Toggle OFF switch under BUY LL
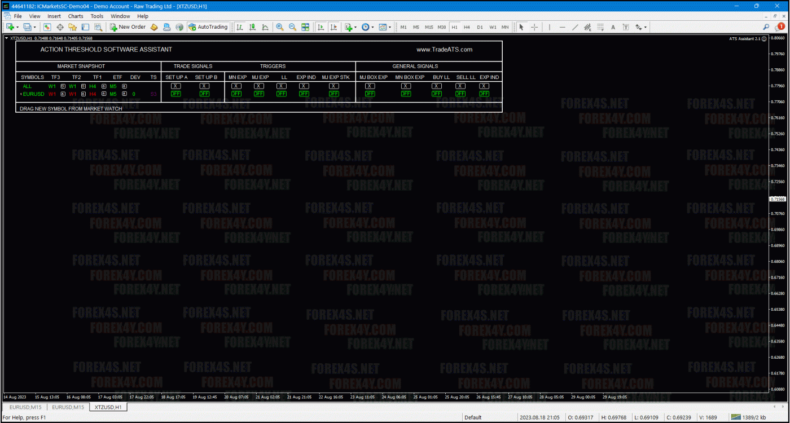 437,94
